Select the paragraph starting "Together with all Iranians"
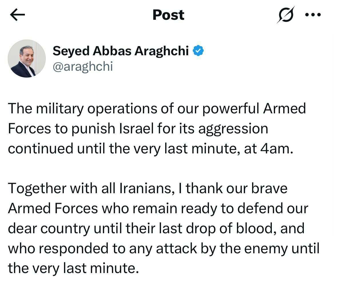337x285 pixels. [163, 228]
